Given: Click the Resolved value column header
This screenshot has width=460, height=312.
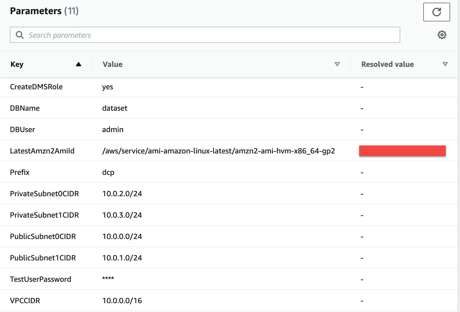Looking at the screenshot, I should 387,64.
